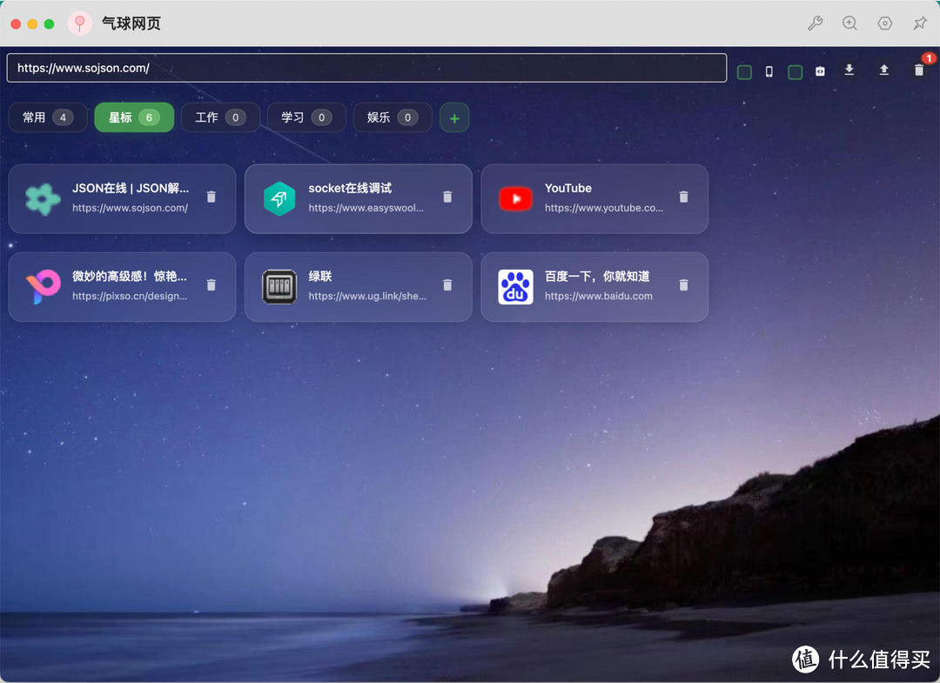Click the code bracket icon in the toolbar
The image size is (940, 683).
tap(820, 71)
